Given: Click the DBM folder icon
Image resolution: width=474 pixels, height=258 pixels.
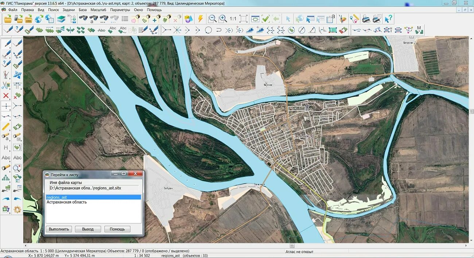Looking at the screenshot, I should click(28, 19).
